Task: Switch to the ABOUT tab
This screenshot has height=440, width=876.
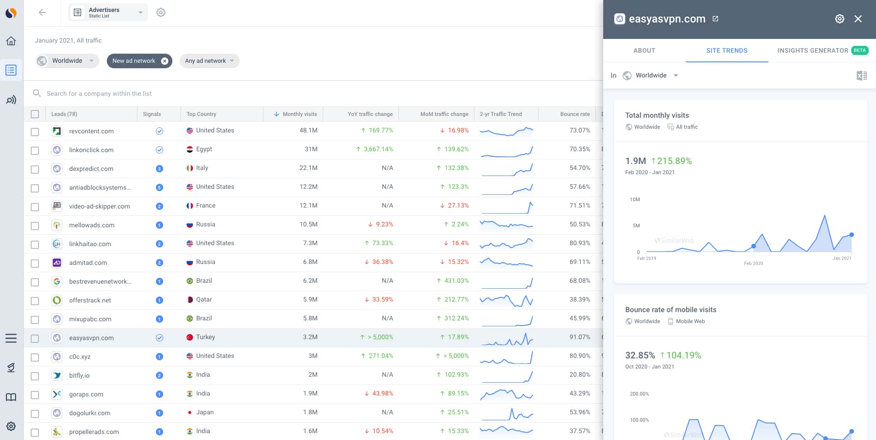Action: (644, 50)
